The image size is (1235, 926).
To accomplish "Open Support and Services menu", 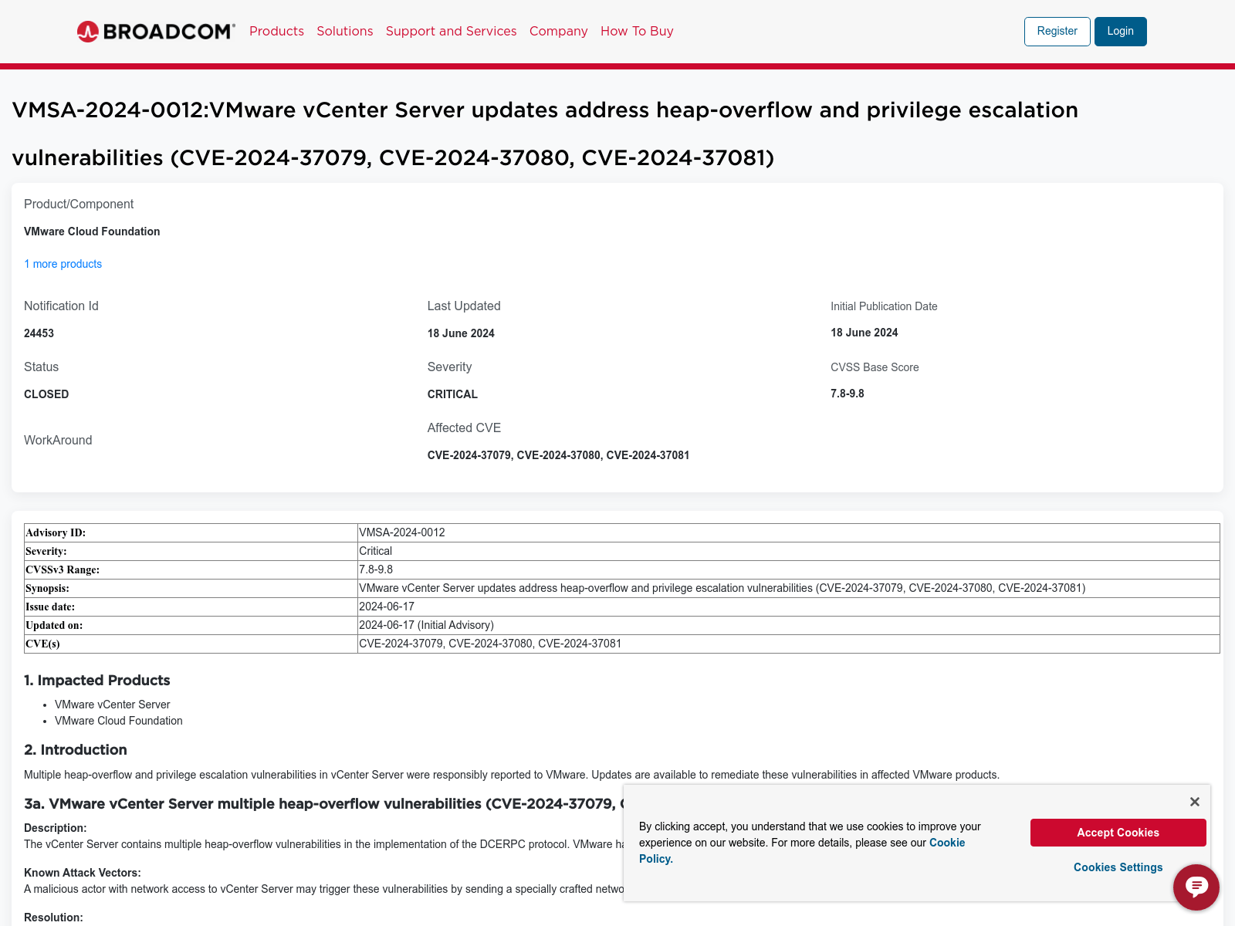I will pos(452,31).
